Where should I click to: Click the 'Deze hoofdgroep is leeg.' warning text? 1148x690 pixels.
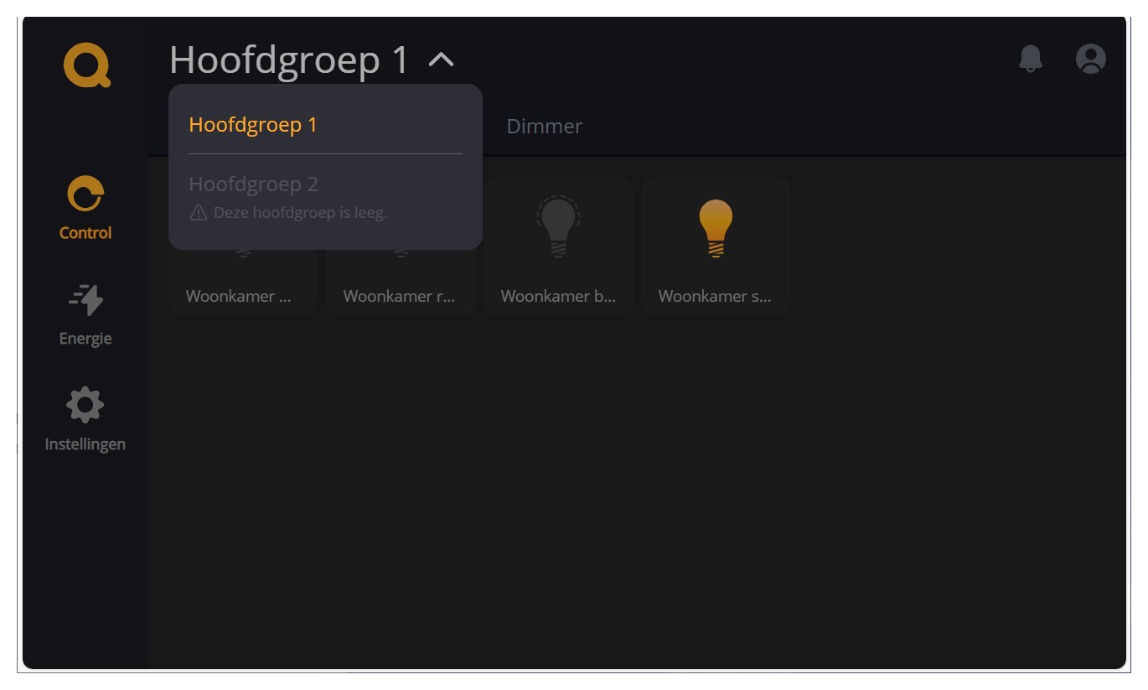point(300,213)
